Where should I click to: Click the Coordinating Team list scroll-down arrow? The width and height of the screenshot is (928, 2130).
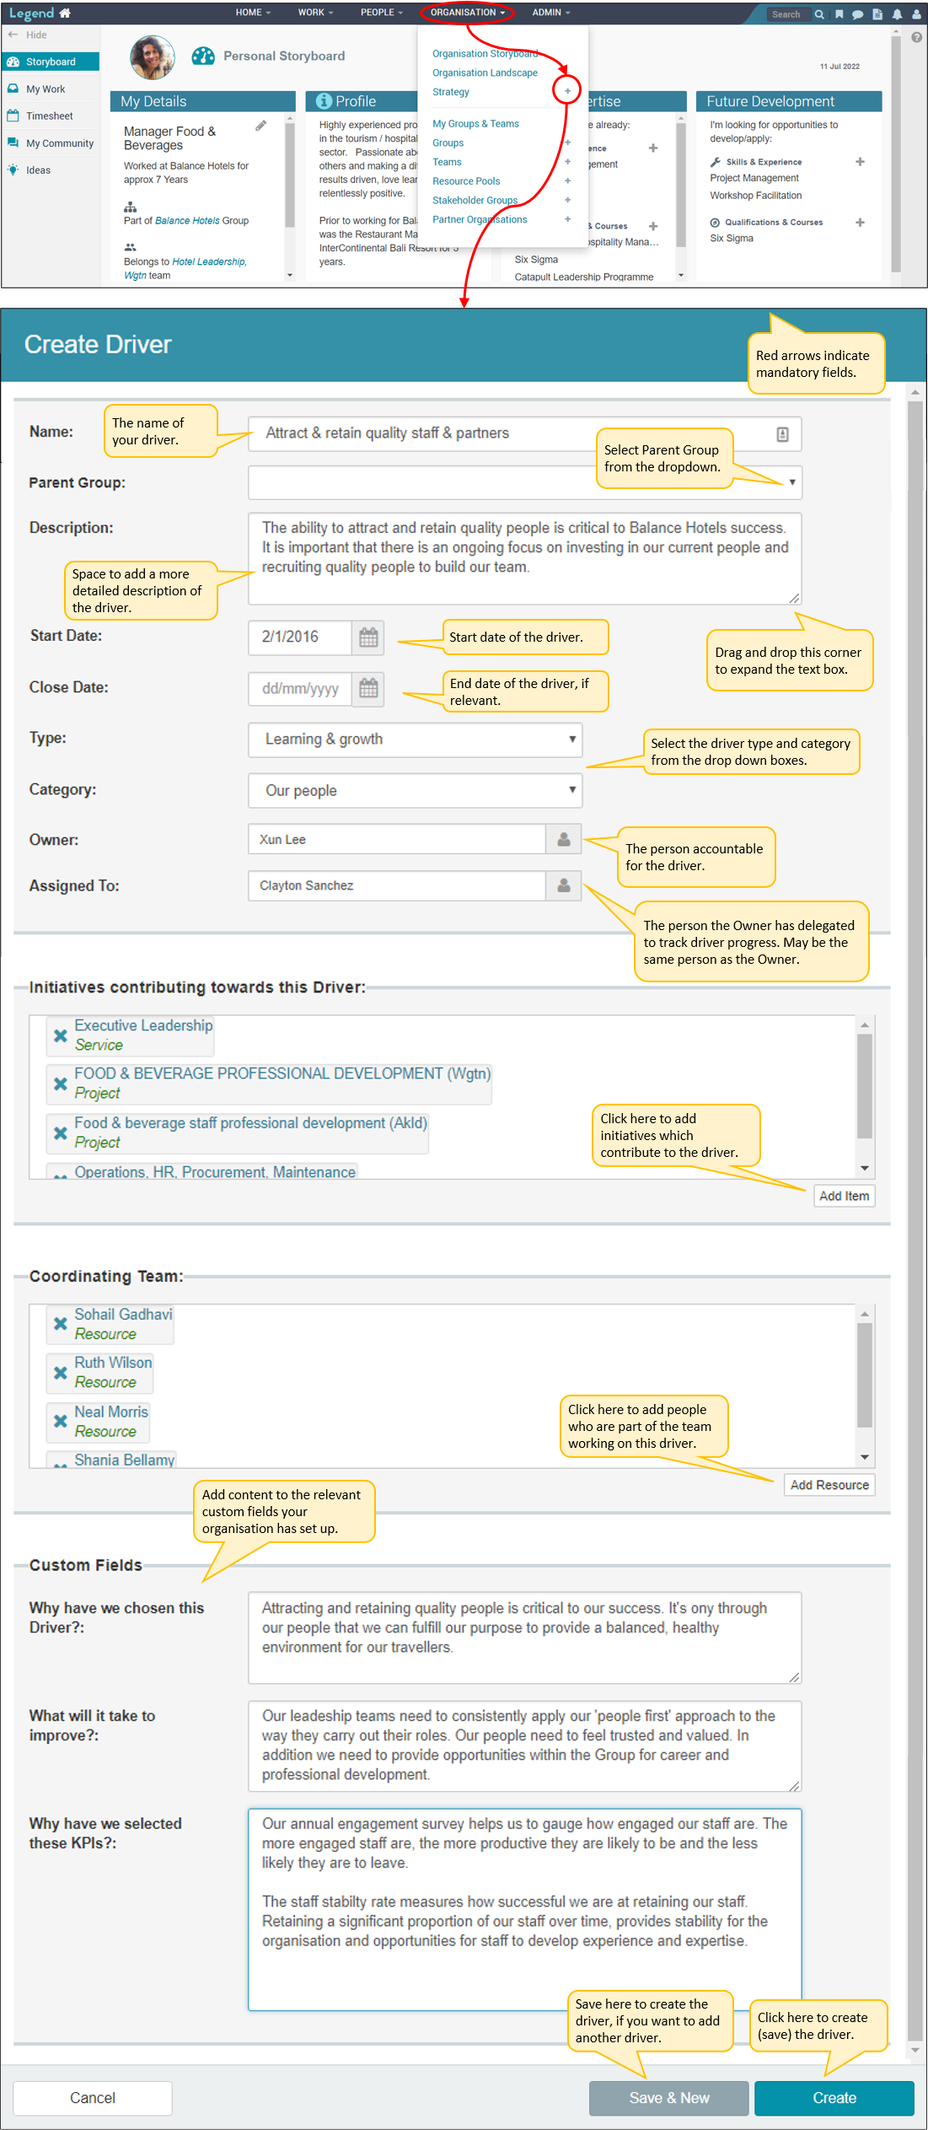click(x=865, y=1458)
